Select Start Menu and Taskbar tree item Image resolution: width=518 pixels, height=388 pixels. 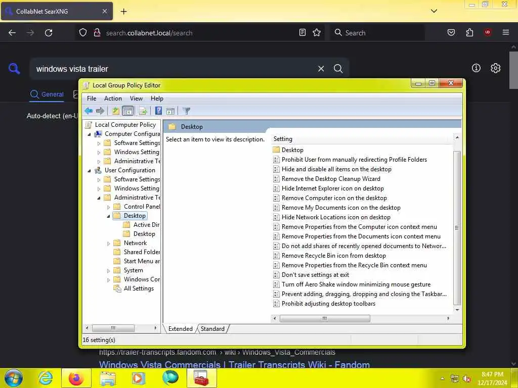pos(137,261)
